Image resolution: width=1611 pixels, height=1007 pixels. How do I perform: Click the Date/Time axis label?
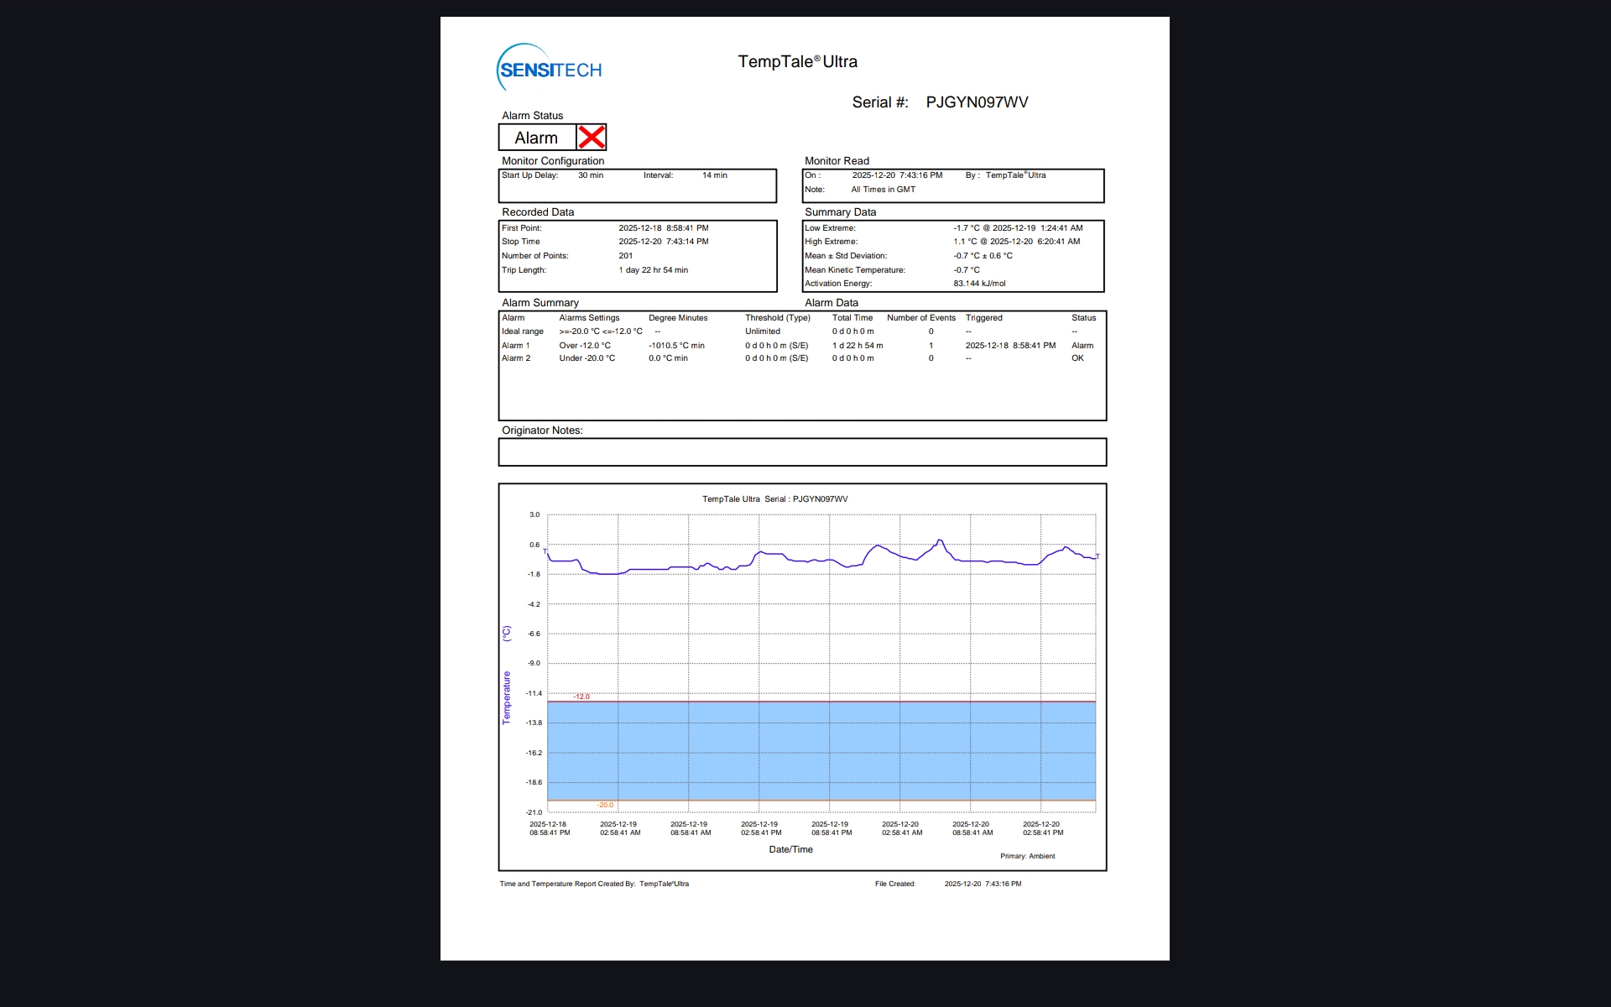(790, 849)
